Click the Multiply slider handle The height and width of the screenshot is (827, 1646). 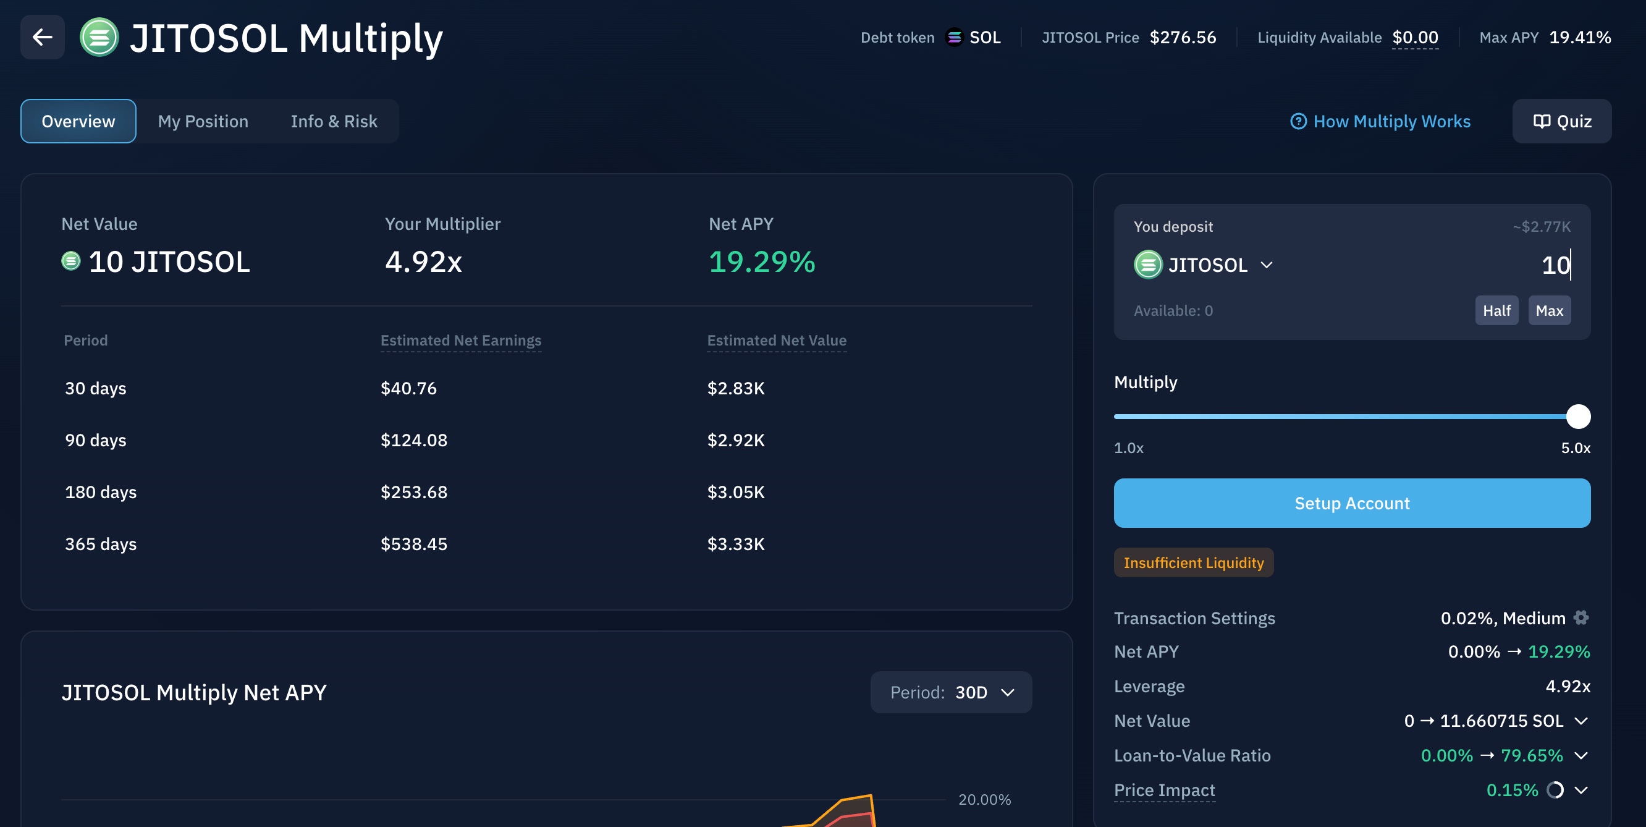pos(1578,417)
